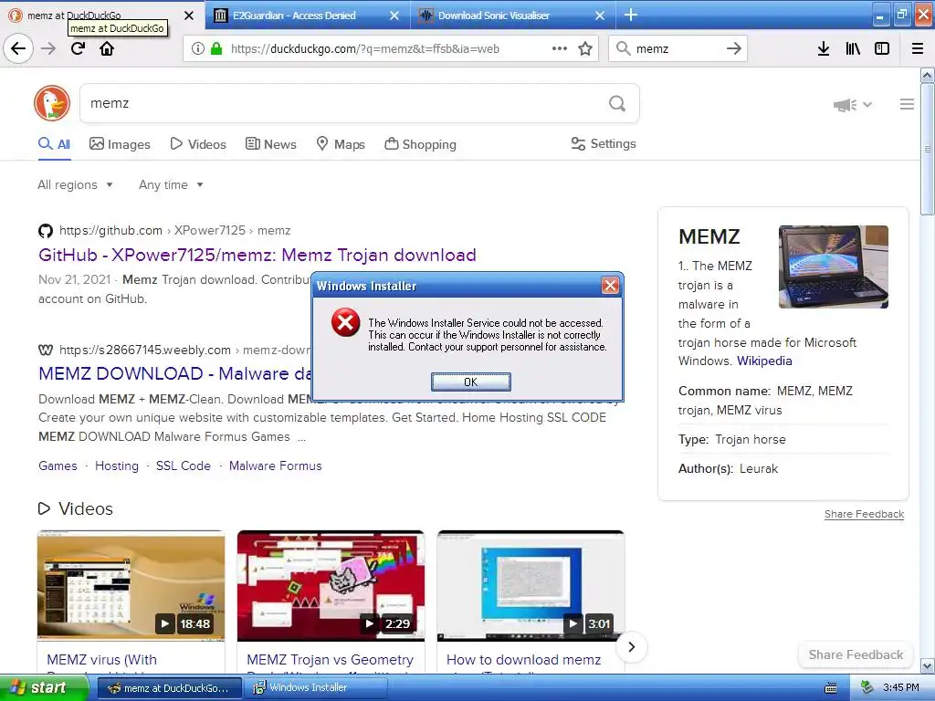This screenshot has width=935, height=701.
Task: Play the 2:29 Geometry Dash video
Action: 331,586
